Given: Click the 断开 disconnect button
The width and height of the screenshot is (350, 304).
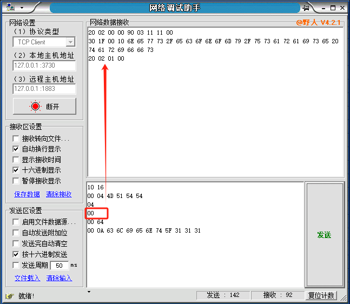Looking at the screenshot, I should 44,106.
